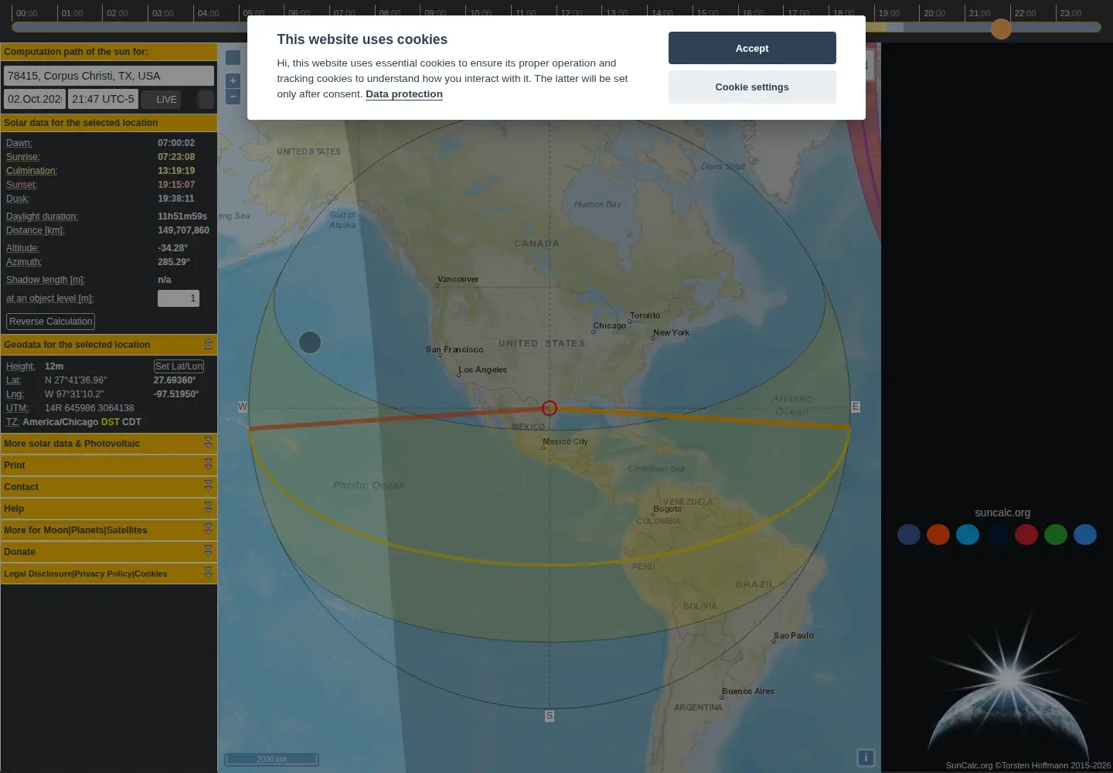This screenshot has width=1113, height=773.
Task: Click the E compass marker on the map
Action: tap(856, 407)
